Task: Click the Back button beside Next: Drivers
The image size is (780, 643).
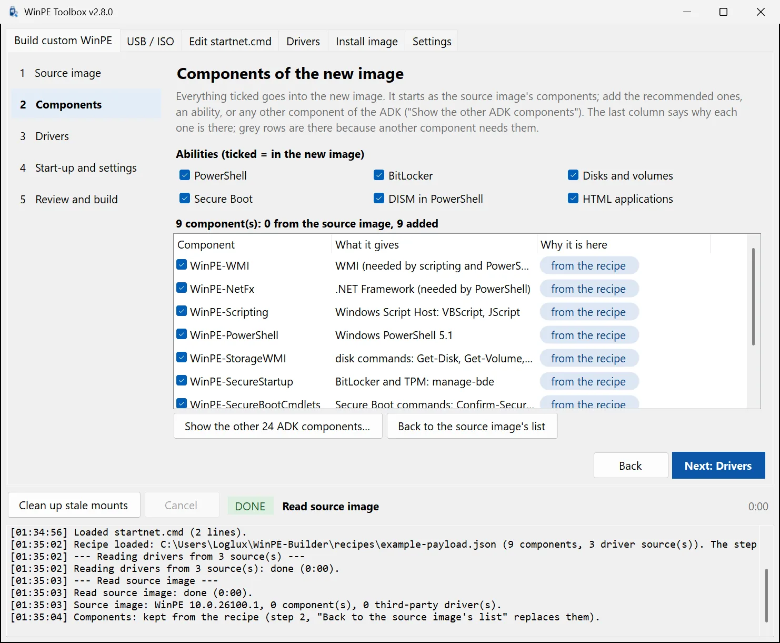Action: (631, 466)
